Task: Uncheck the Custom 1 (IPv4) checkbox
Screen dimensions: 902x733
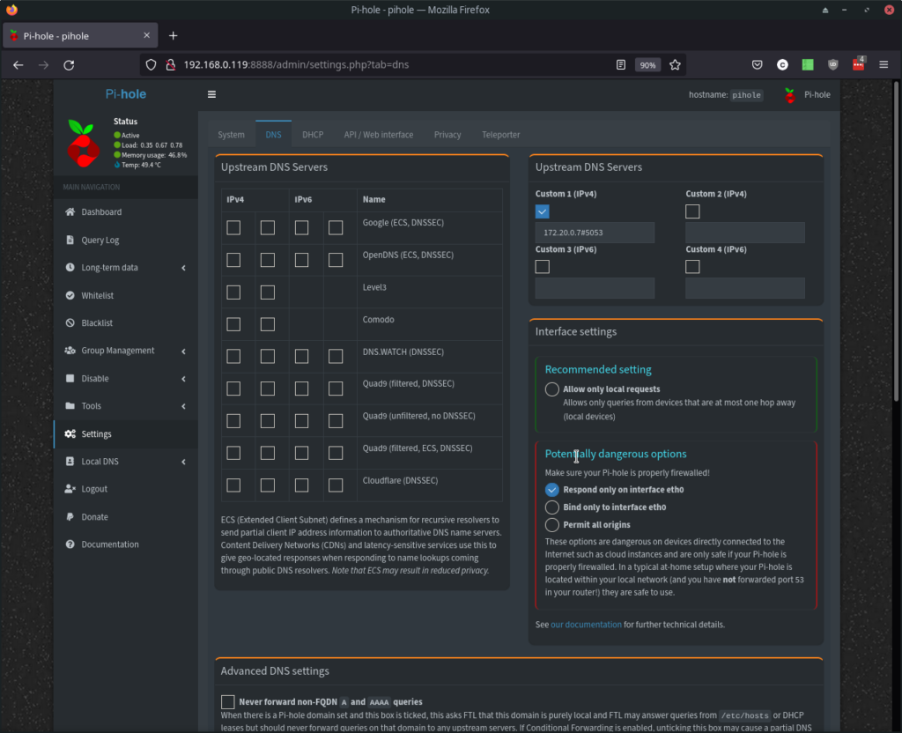Action: (x=542, y=211)
